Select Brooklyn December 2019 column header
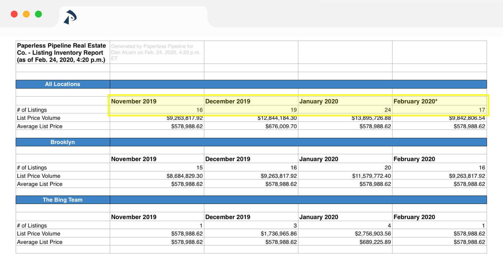Image resolution: width=503 pixels, height=262 pixels. click(x=228, y=159)
